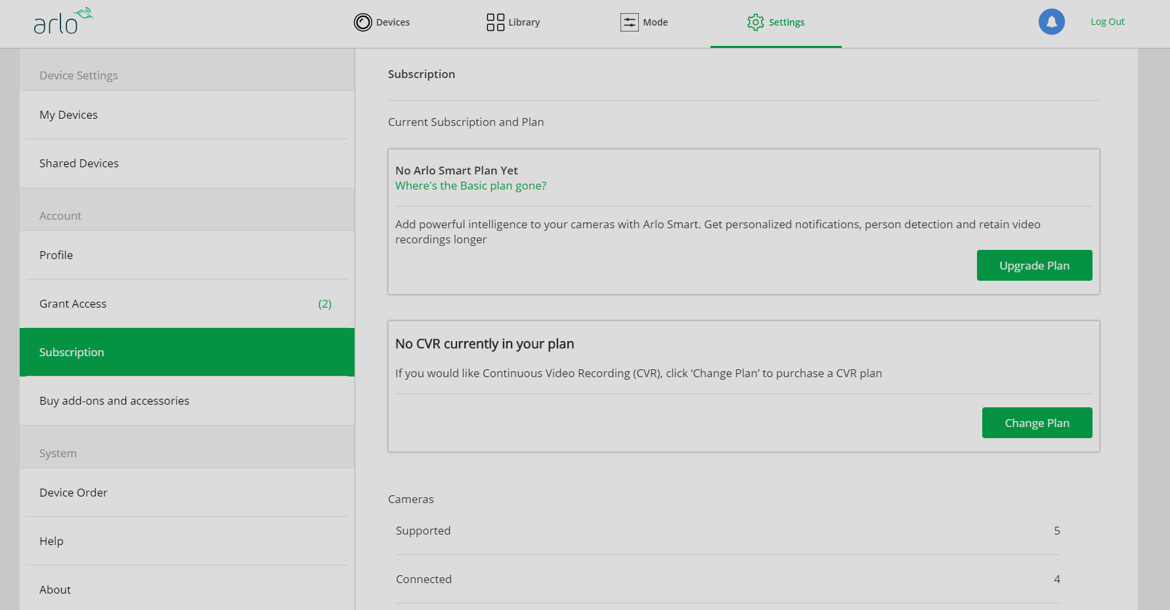Click 'Current Subscription and Plan' text
This screenshot has height=610, width=1170.
[466, 122]
